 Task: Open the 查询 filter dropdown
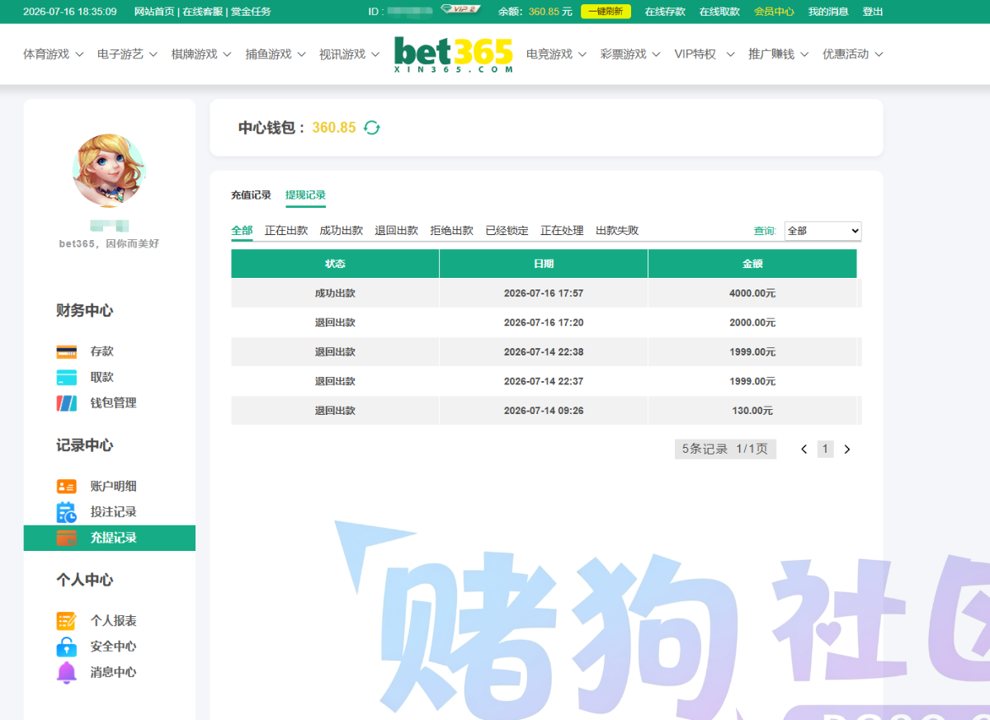point(823,231)
